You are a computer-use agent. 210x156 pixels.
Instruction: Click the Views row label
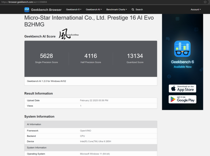(30, 106)
